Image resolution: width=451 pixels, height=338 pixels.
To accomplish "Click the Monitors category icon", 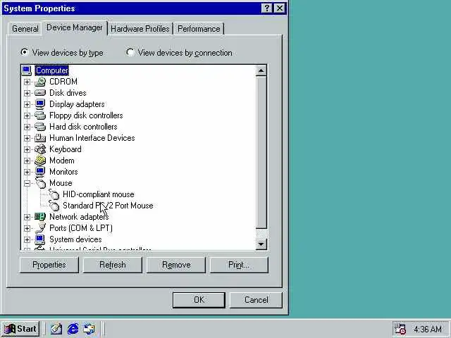I will pos(40,172).
